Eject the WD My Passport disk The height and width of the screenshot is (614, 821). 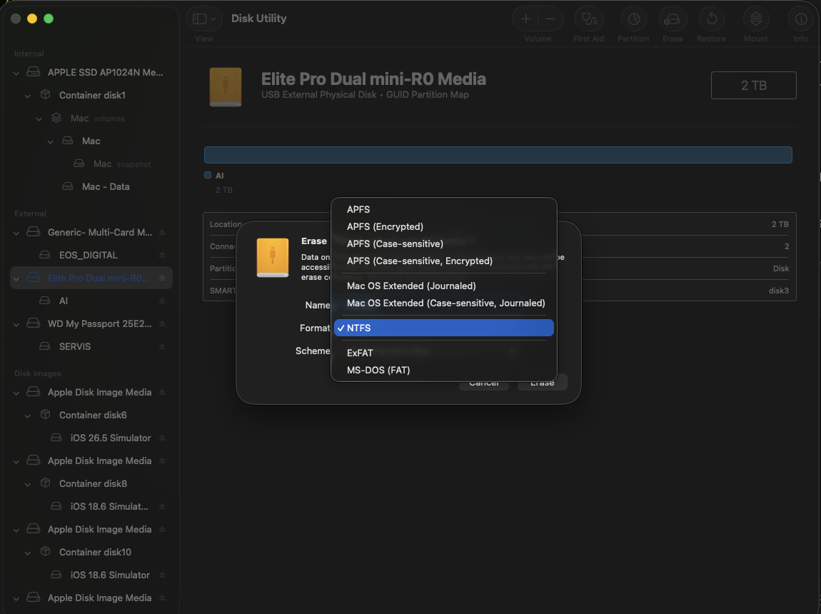(162, 323)
